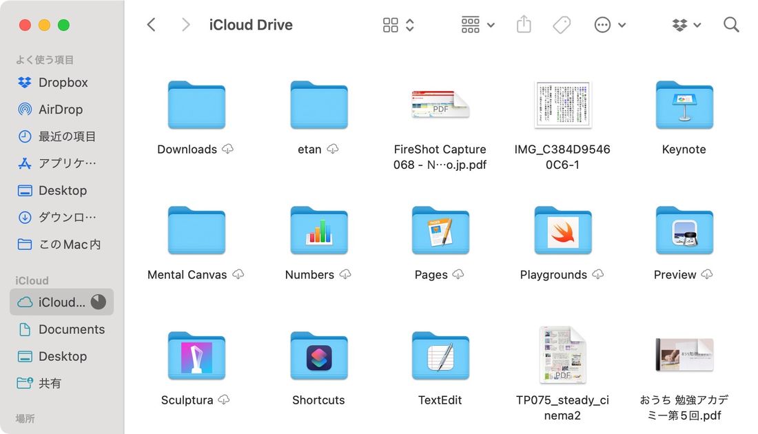This screenshot has height=434, width=758.
Task: Select the IMG_C384D95460C6-1 image thumbnail
Action: tap(563, 105)
